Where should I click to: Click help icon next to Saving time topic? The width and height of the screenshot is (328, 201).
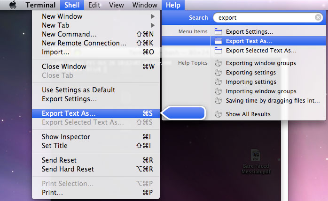218,100
